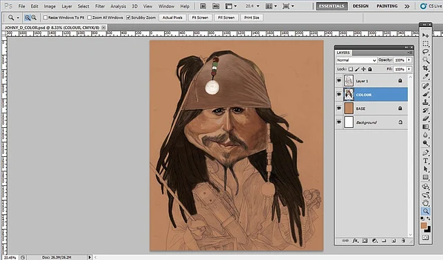Click link layers icon in Layers panel
The width and height of the screenshot is (443, 260).
pyautogui.click(x=345, y=241)
